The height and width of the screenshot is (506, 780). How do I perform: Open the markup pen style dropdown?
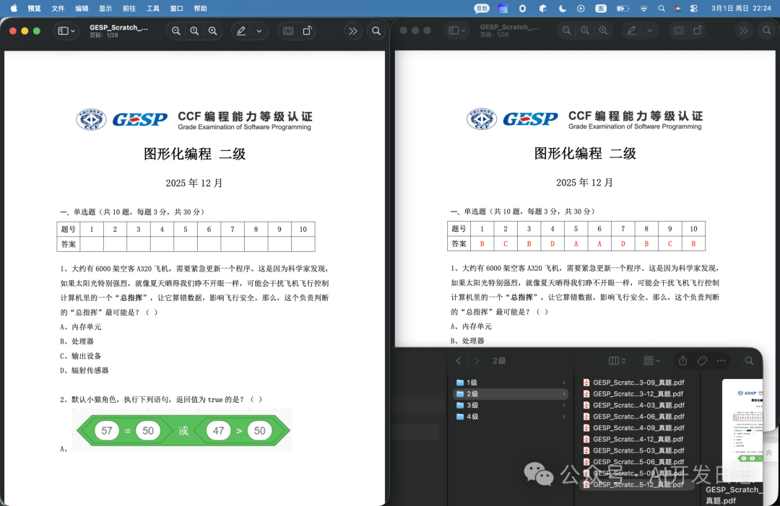[x=258, y=31]
